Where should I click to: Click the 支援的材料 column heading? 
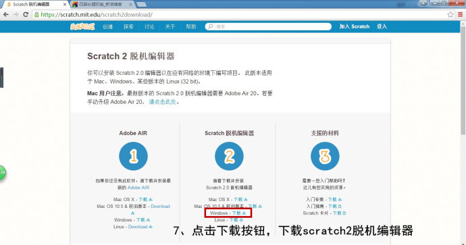[x=325, y=133]
